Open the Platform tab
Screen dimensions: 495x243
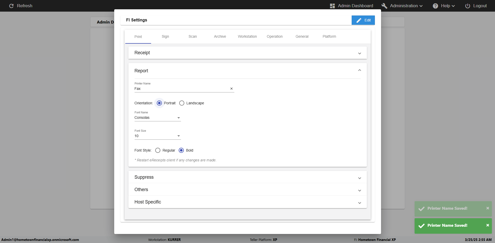coord(329,37)
